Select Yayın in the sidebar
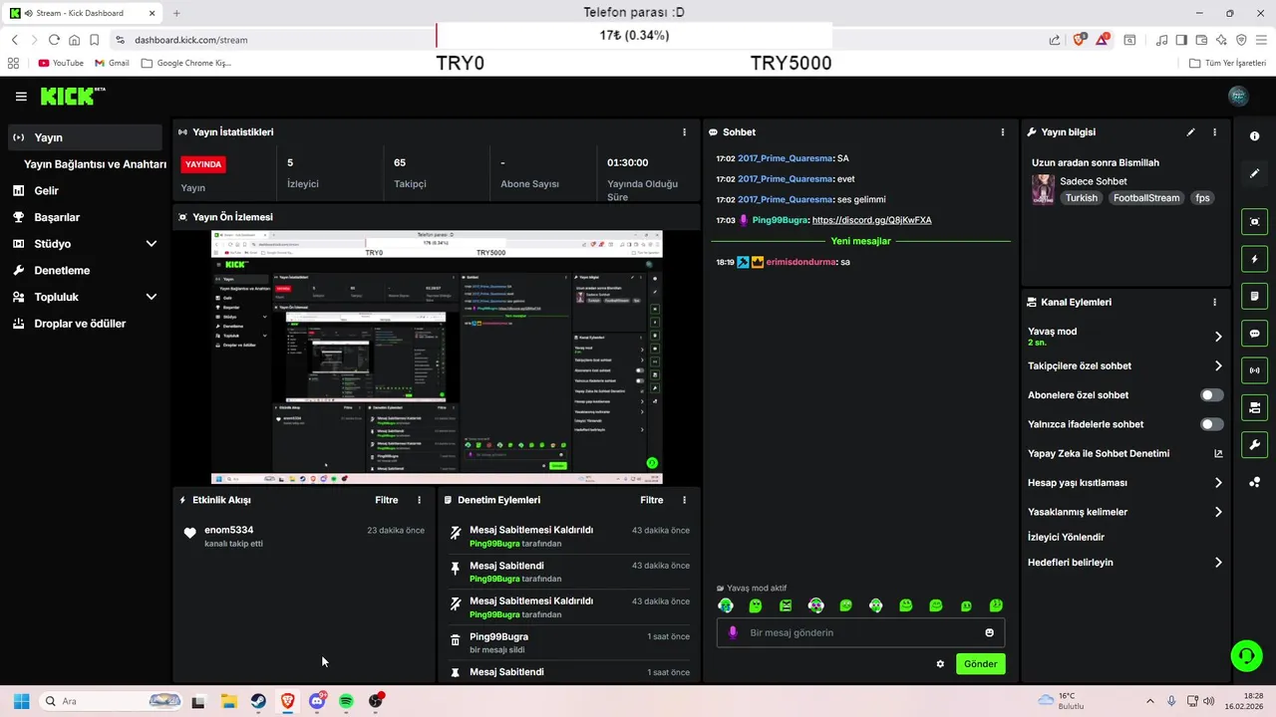Image resolution: width=1276 pixels, height=717 pixels. point(85,137)
